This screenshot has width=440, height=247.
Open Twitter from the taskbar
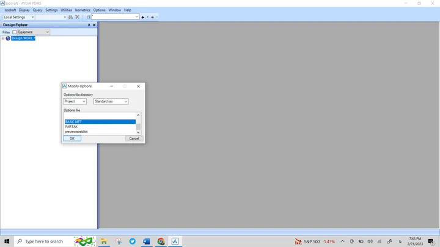coord(133,241)
